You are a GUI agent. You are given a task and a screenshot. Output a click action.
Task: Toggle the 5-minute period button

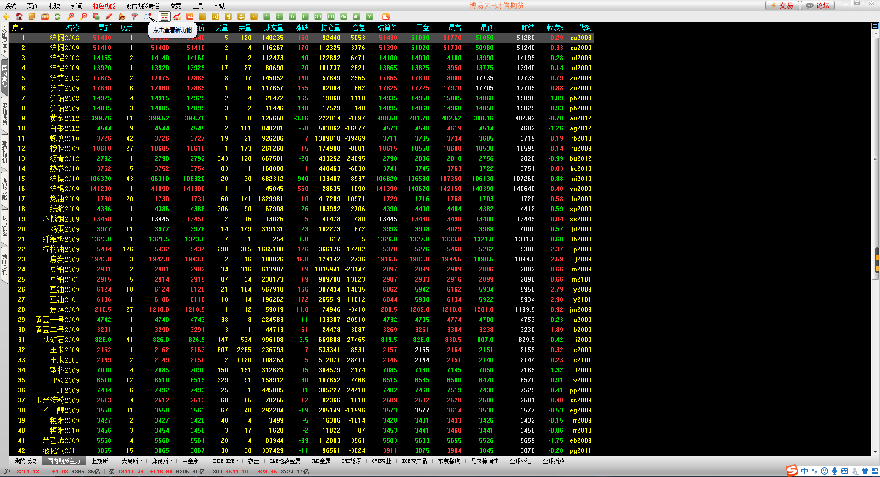click(292, 16)
